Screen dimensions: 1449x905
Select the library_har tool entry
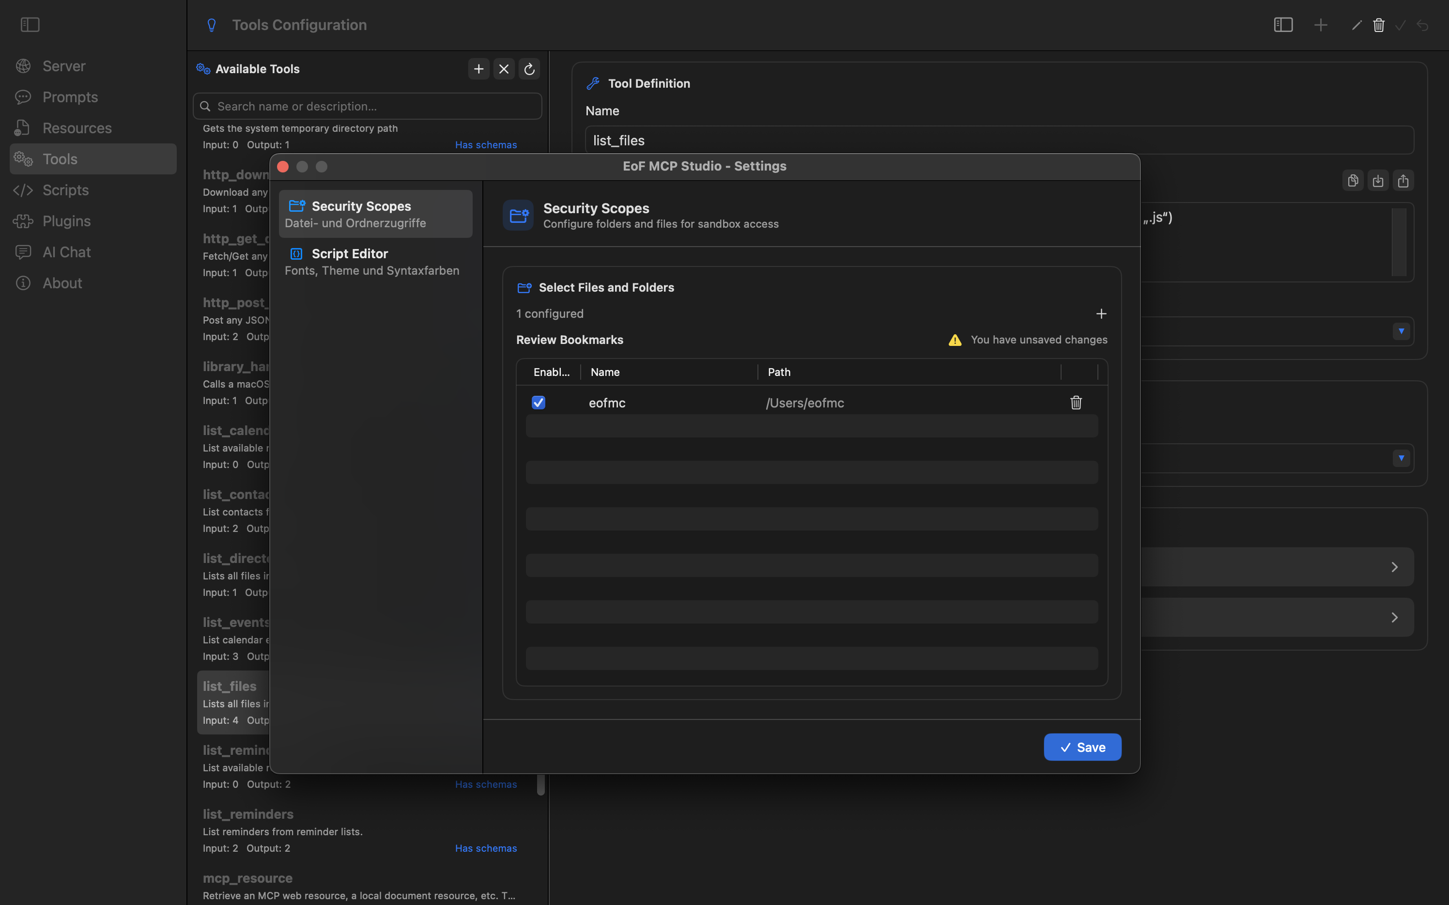[234, 383]
